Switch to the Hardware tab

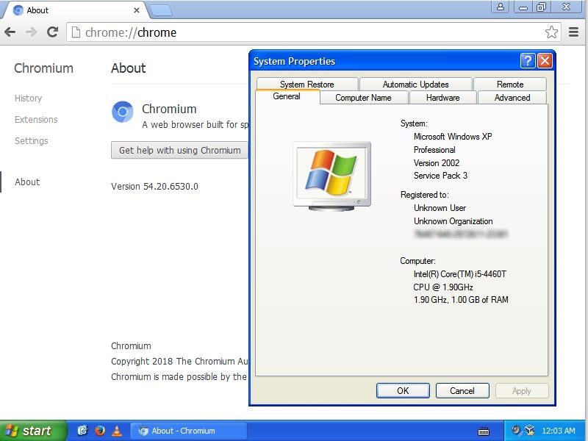pos(442,97)
